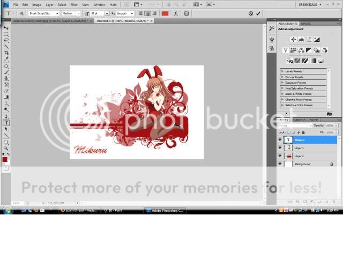Screen dimensions: 343x260
Task: Add a Curves adjustment
Action: click(309, 39)
